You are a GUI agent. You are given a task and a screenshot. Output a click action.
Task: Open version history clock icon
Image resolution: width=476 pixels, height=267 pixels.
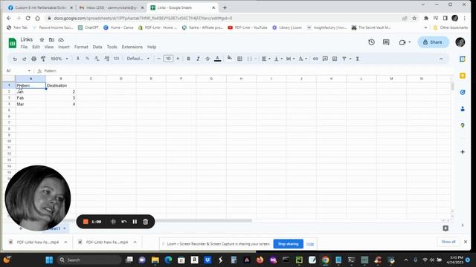[371, 42]
